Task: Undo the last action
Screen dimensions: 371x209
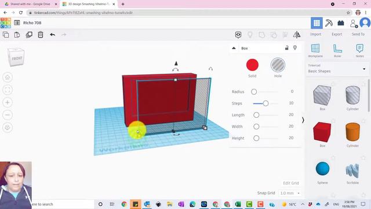Action: pyautogui.click(x=53, y=35)
